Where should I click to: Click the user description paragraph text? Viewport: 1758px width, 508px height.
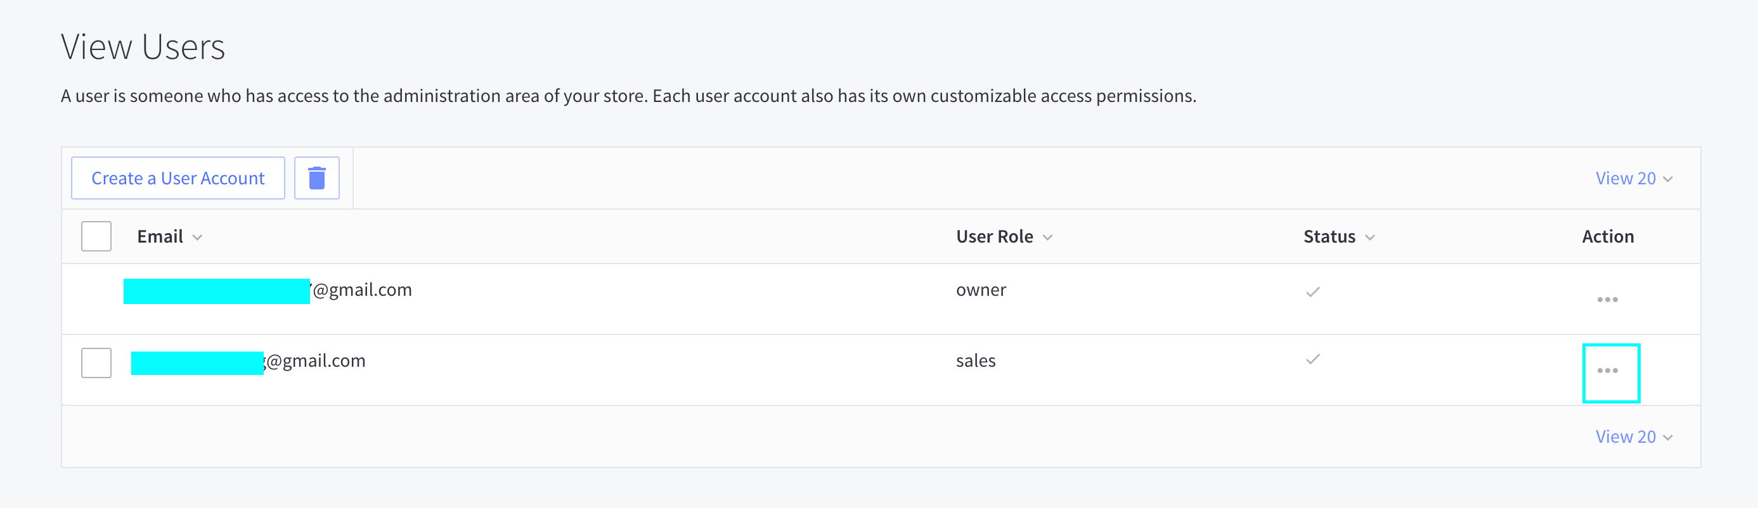point(628,96)
